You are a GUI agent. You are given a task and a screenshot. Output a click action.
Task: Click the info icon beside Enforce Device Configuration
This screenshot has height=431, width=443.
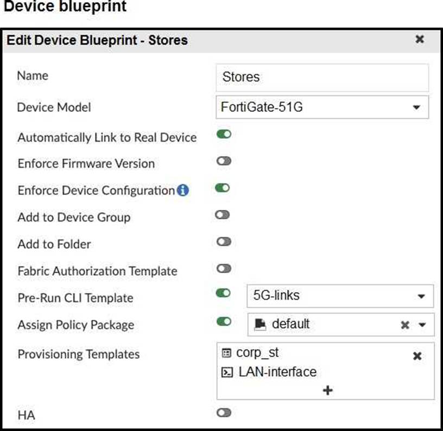[x=183, y=191]
